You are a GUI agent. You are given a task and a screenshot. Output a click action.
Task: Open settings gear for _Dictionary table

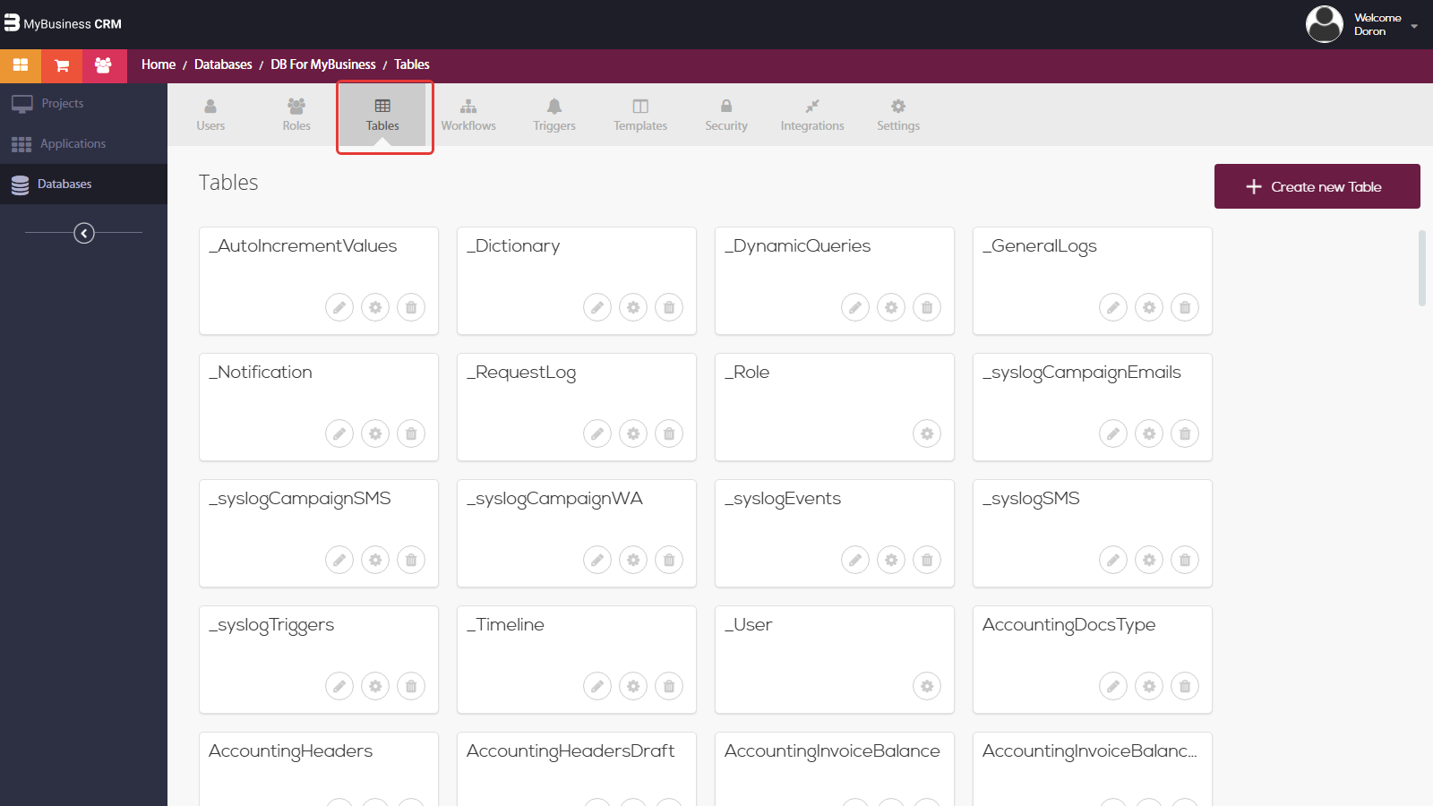633,307
